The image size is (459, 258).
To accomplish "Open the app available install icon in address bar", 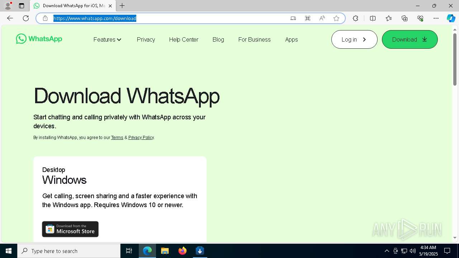I will [293, 18].
